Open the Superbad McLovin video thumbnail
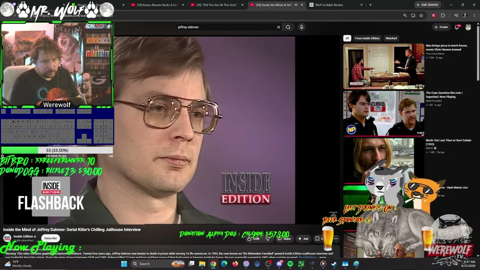Screen dimensions: 480x270 pos(384,113)
